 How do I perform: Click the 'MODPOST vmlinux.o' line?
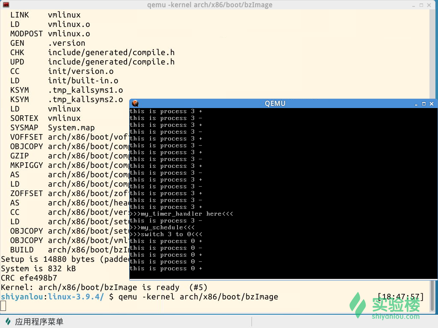coord(50,34)
